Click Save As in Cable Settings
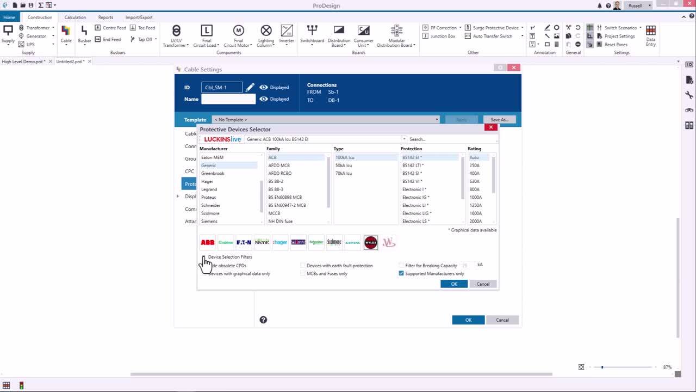The height and width of the screenshot is (392, 696). pos(499,119)
